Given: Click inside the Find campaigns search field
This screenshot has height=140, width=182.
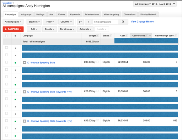Looking at the screenshot, I should (105, 22).
